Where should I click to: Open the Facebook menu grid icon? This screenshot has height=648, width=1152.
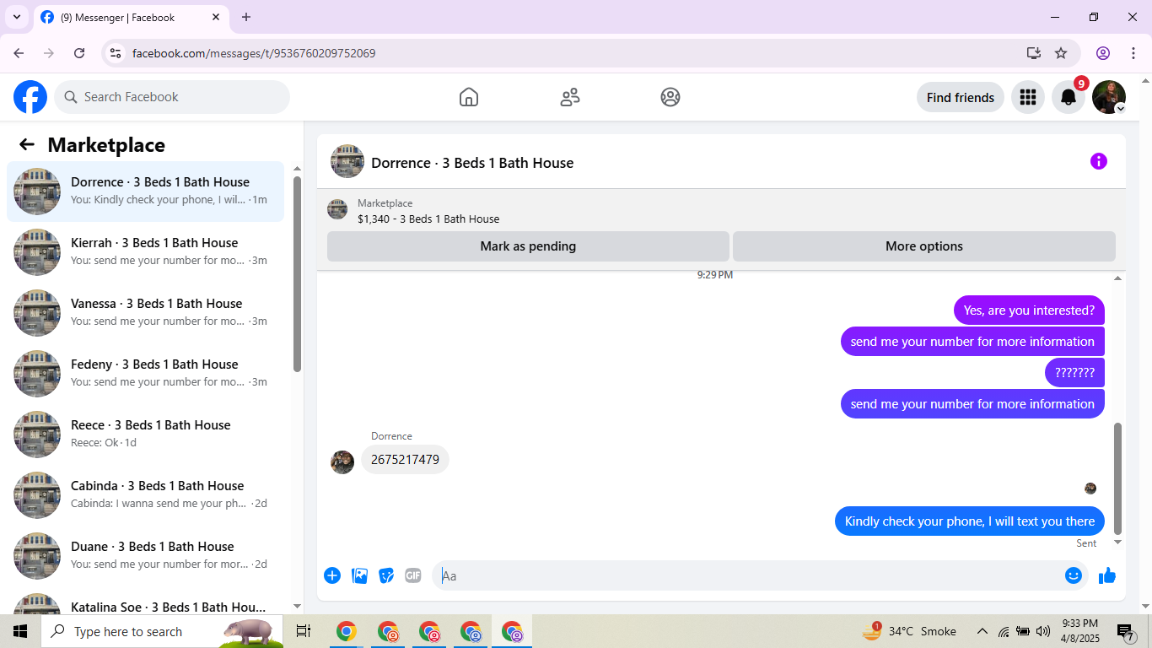1027,97
